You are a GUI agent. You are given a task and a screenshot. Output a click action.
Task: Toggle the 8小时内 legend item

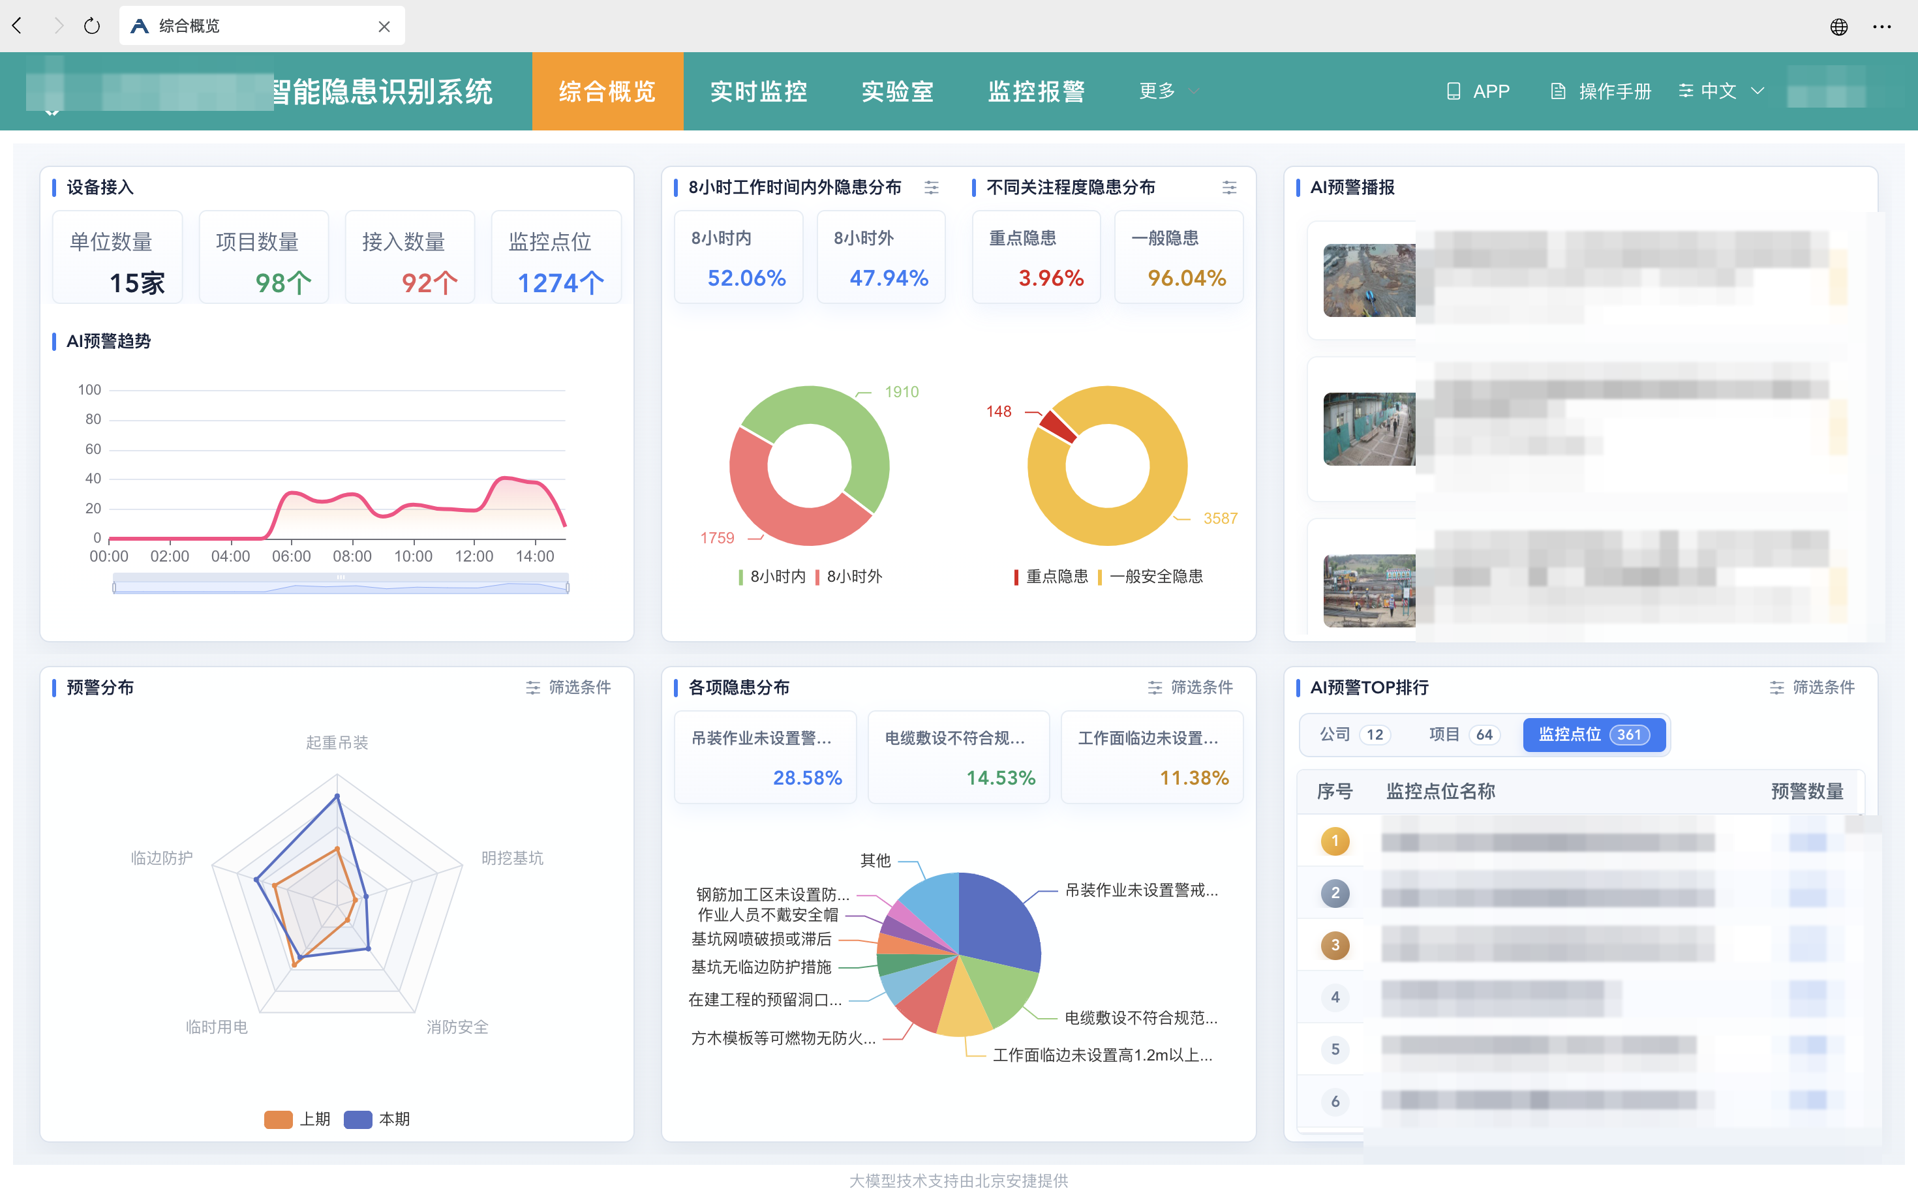click(x=772, y=577)
